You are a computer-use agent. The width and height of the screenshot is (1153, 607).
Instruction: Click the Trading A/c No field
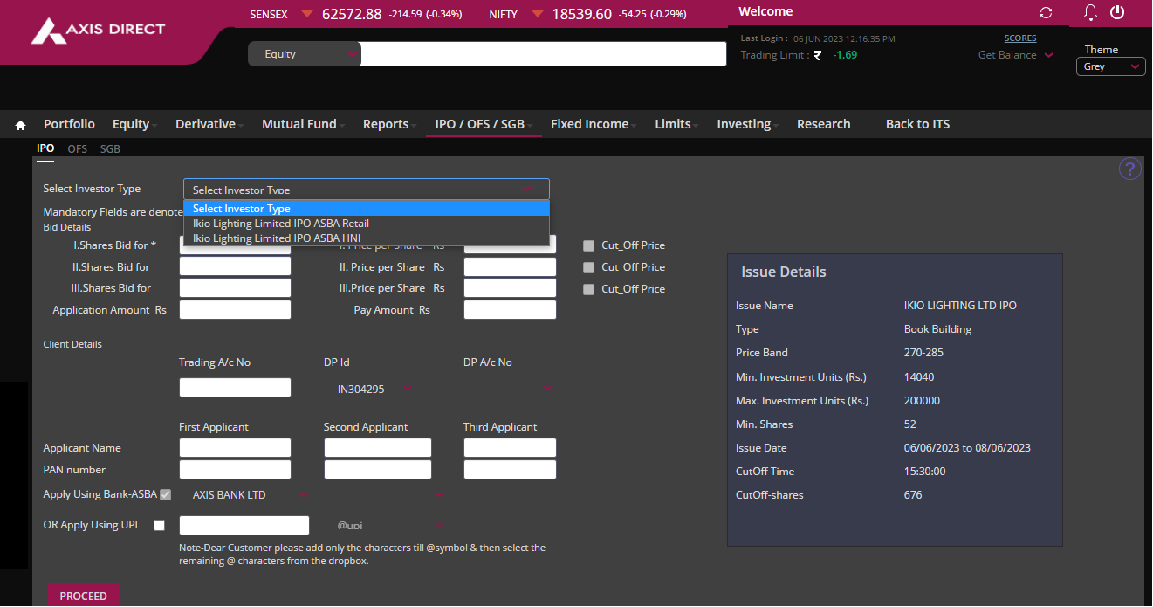[x=235, y=388]
